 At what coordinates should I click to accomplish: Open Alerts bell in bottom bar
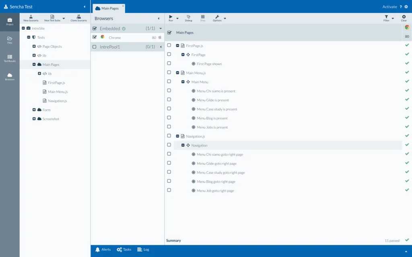[x=103, y=249]
